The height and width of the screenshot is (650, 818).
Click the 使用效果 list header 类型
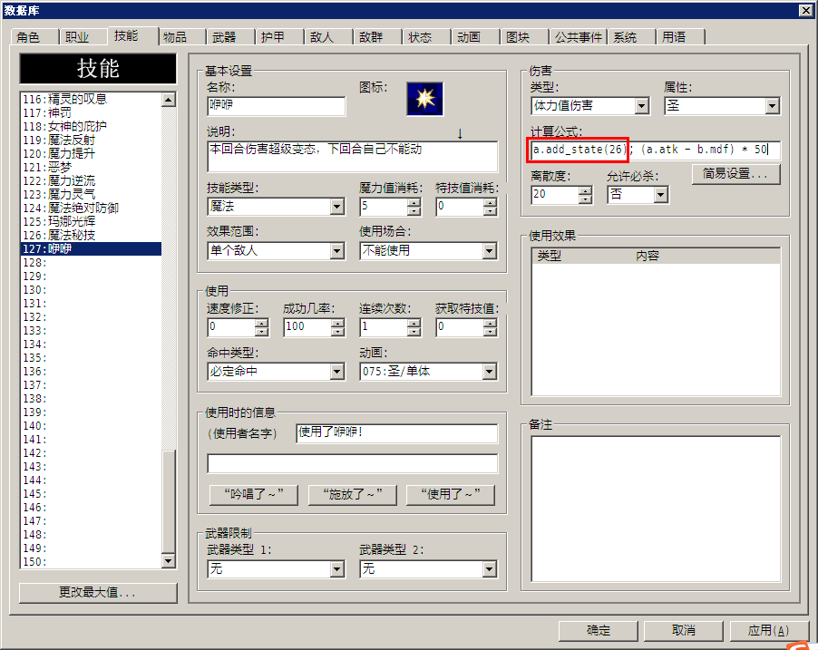[x=550, y=256]
